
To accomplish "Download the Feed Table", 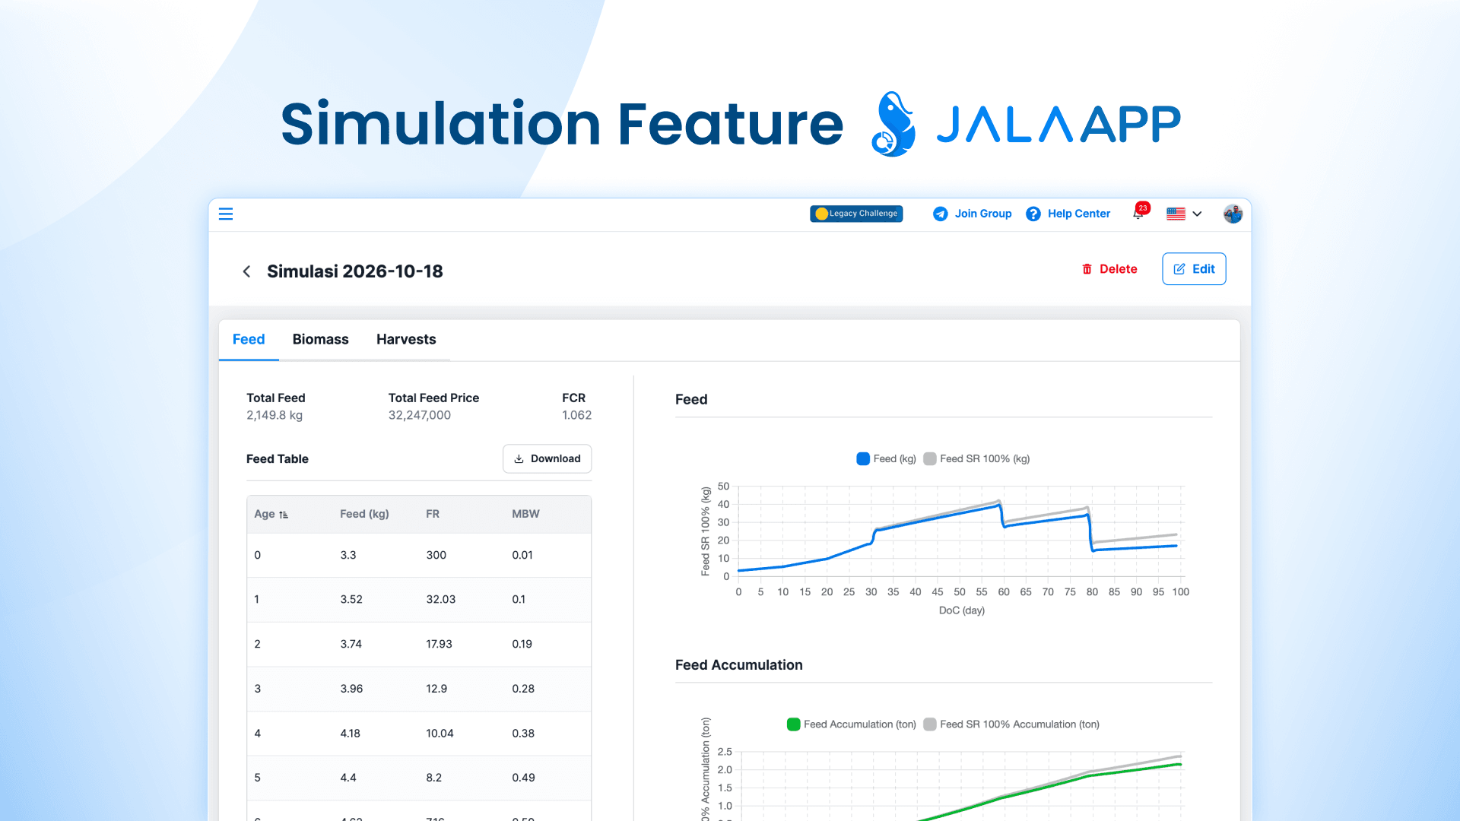I will pyautogui.click(x=547, y=459).
